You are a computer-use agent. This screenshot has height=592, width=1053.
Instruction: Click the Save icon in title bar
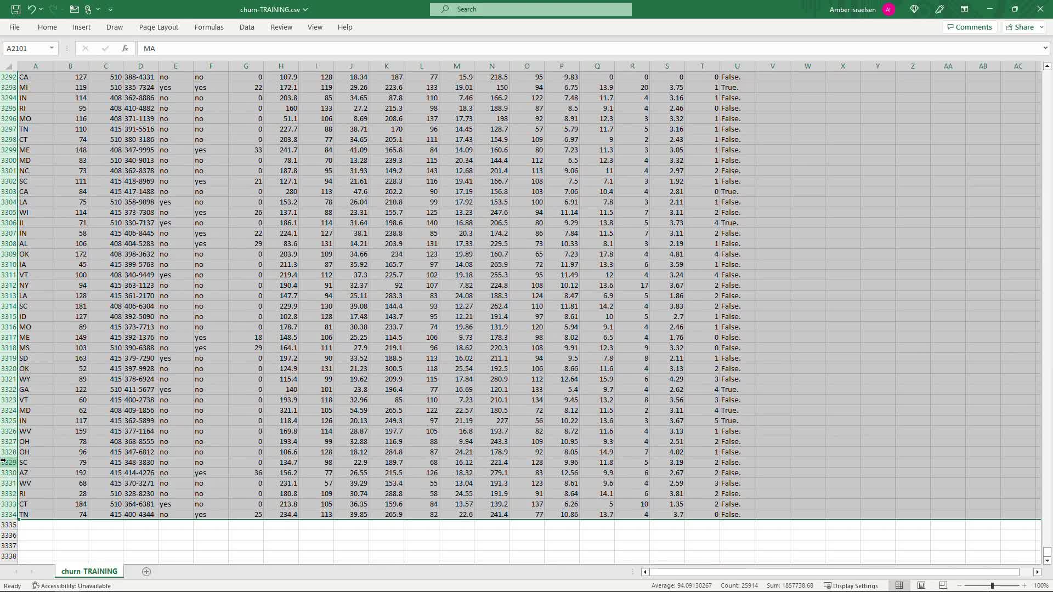tap(16, 9)
